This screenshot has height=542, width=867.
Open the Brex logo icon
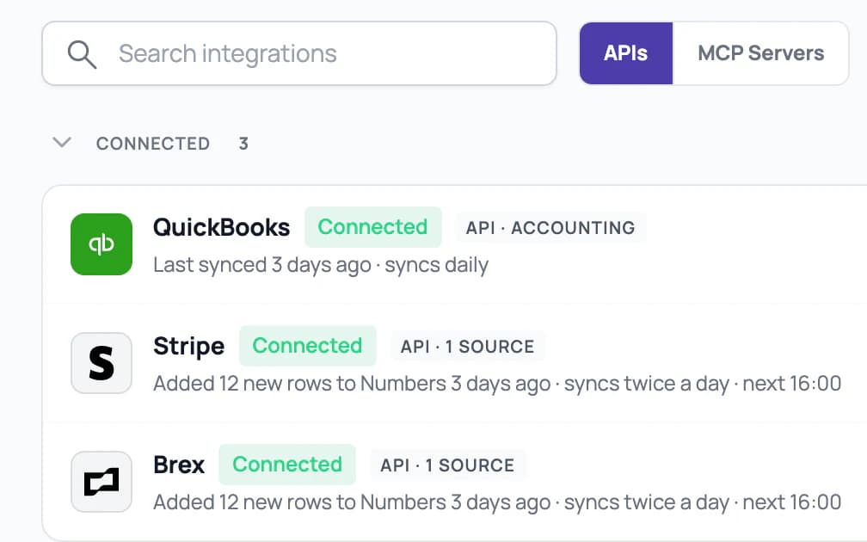[101, 482]
